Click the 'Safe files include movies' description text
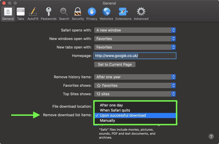Viewport: 219px width, 144px height. [127, 134]
